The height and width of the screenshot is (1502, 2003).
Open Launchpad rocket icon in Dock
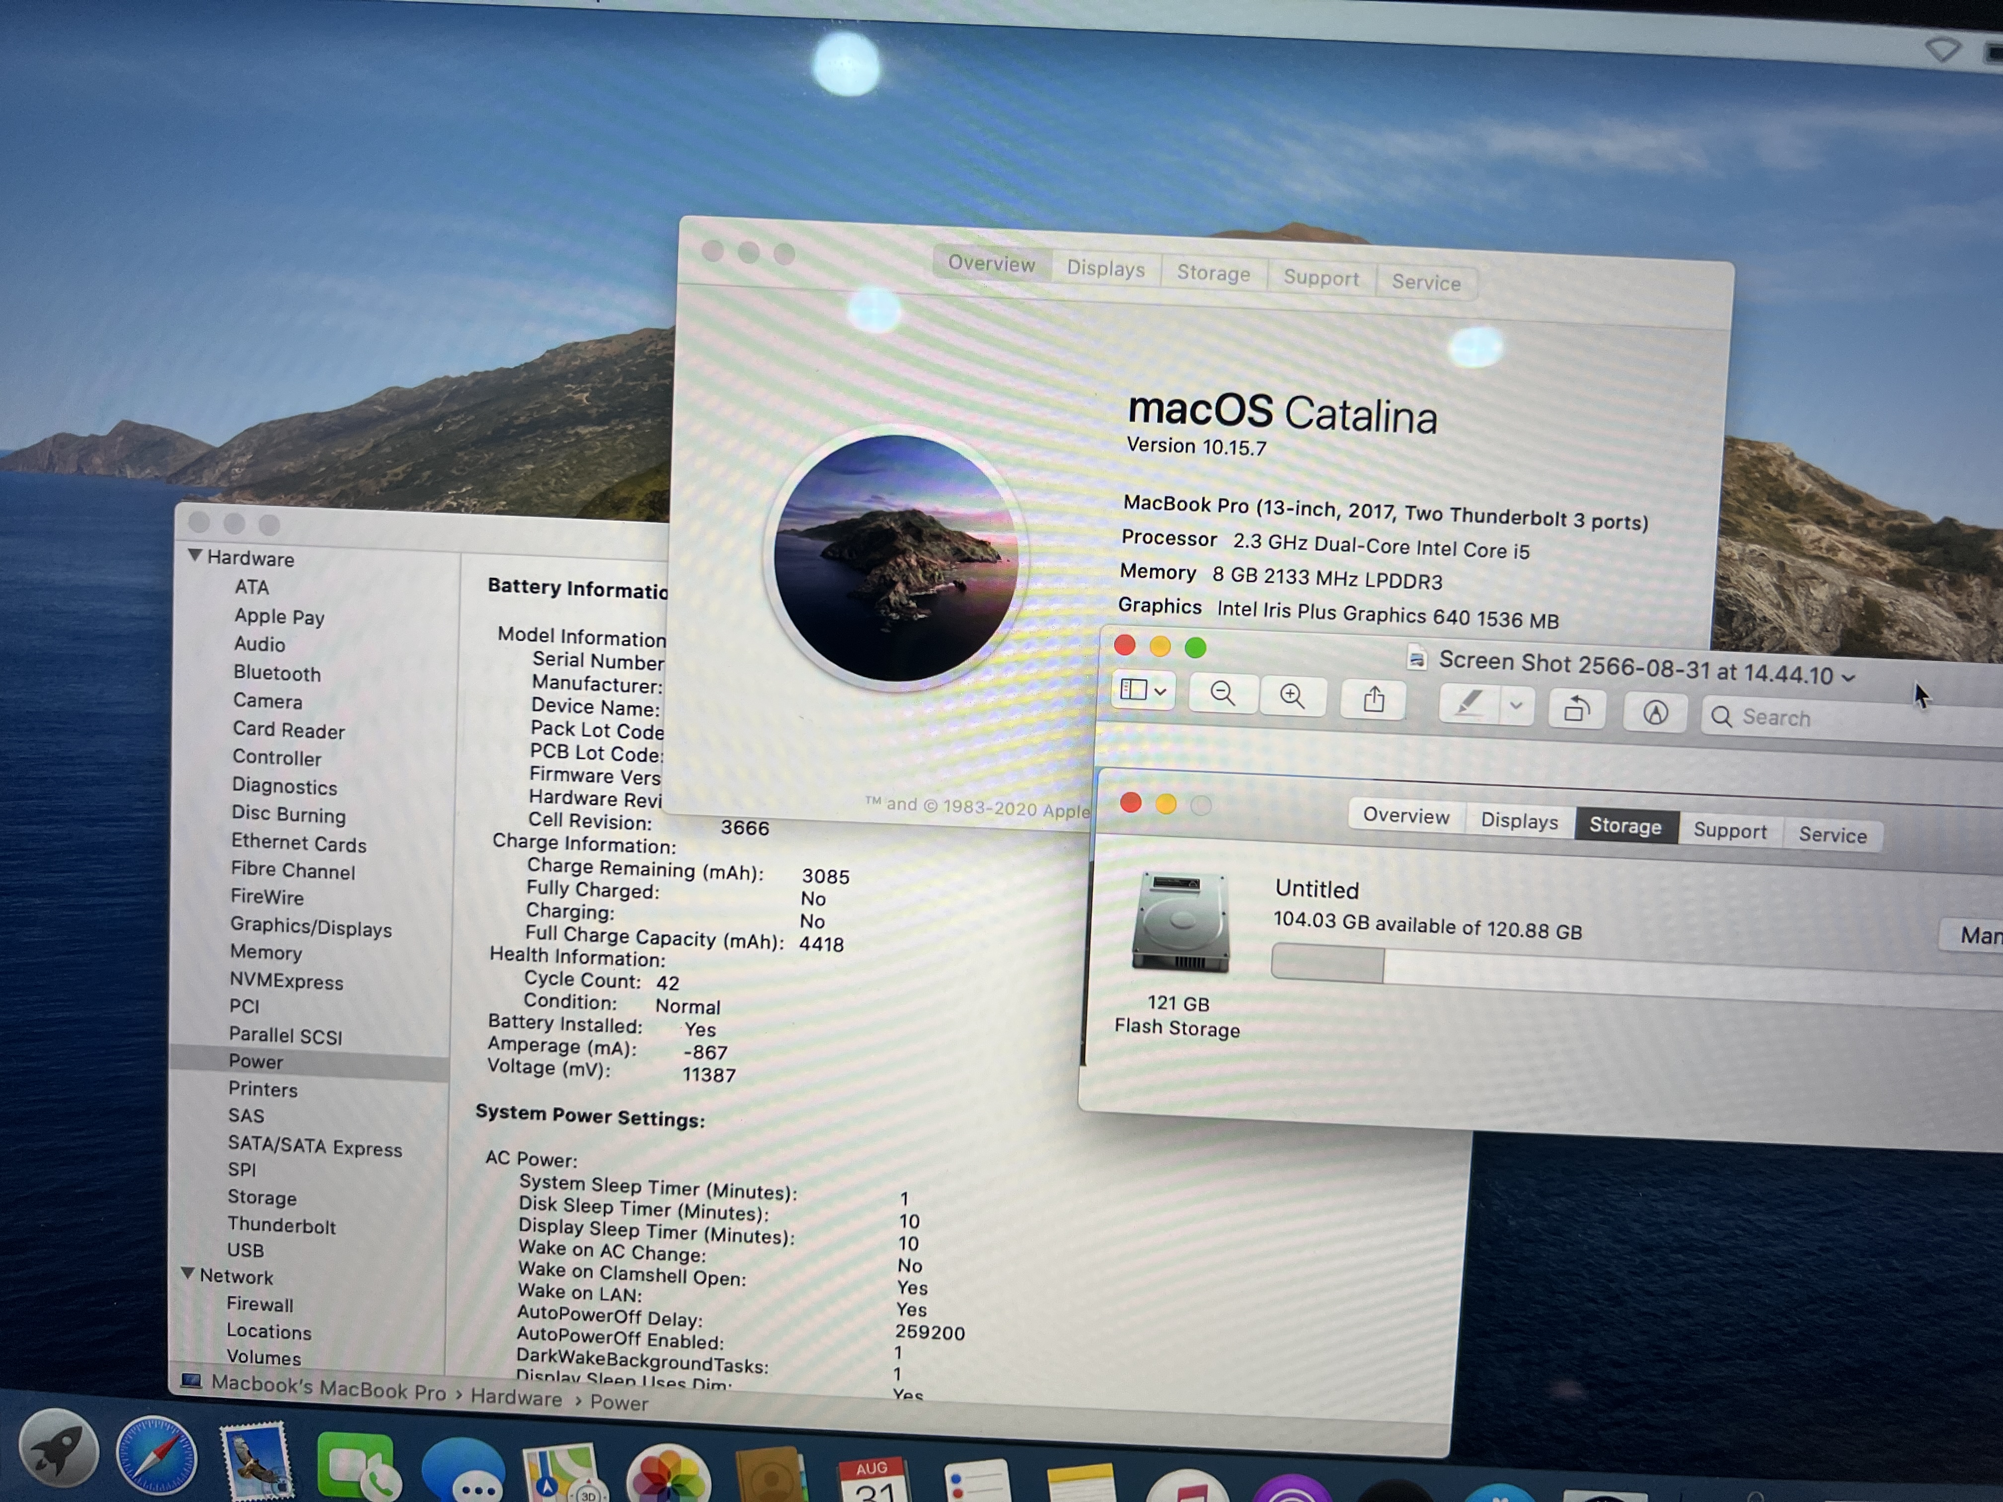click(60, 1448)
